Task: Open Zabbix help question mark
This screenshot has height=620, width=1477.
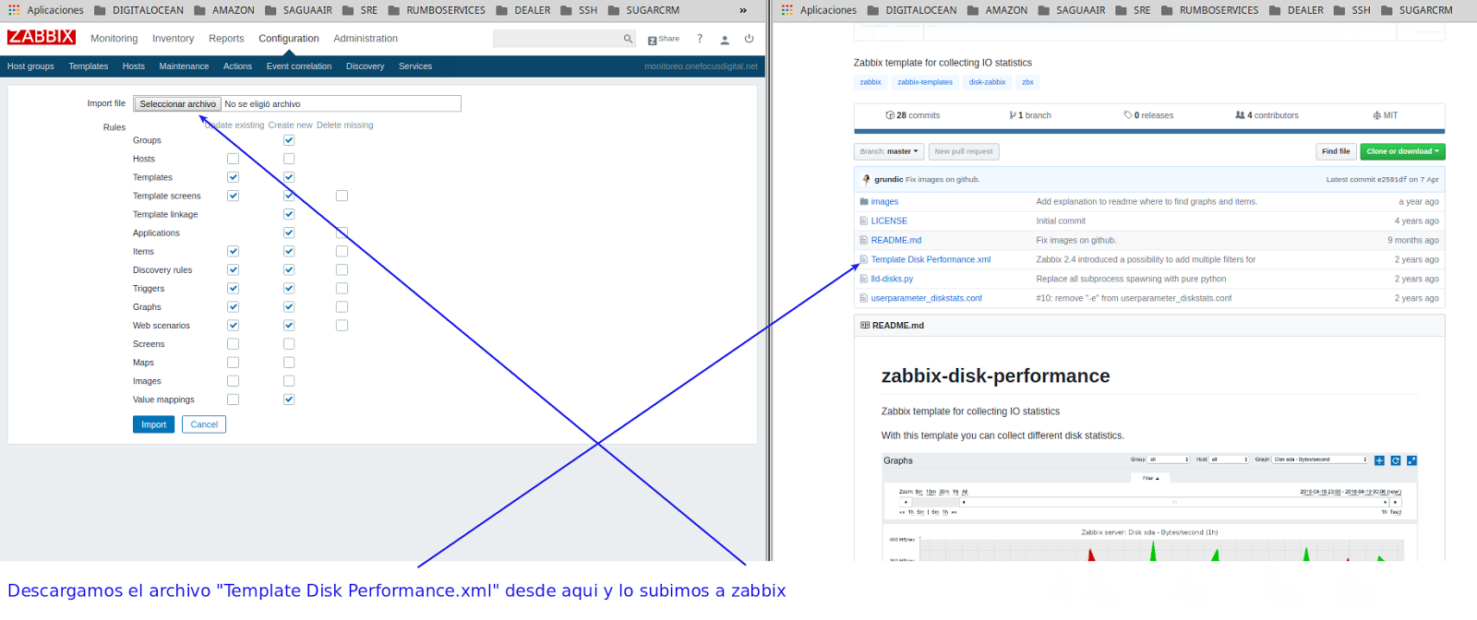Action: click(x=700, y=39)
